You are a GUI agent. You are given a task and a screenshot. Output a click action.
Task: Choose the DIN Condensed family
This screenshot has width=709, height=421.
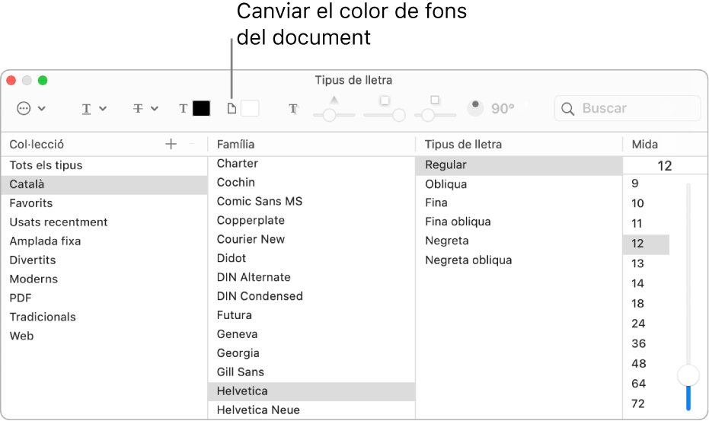tap(311, 297)
